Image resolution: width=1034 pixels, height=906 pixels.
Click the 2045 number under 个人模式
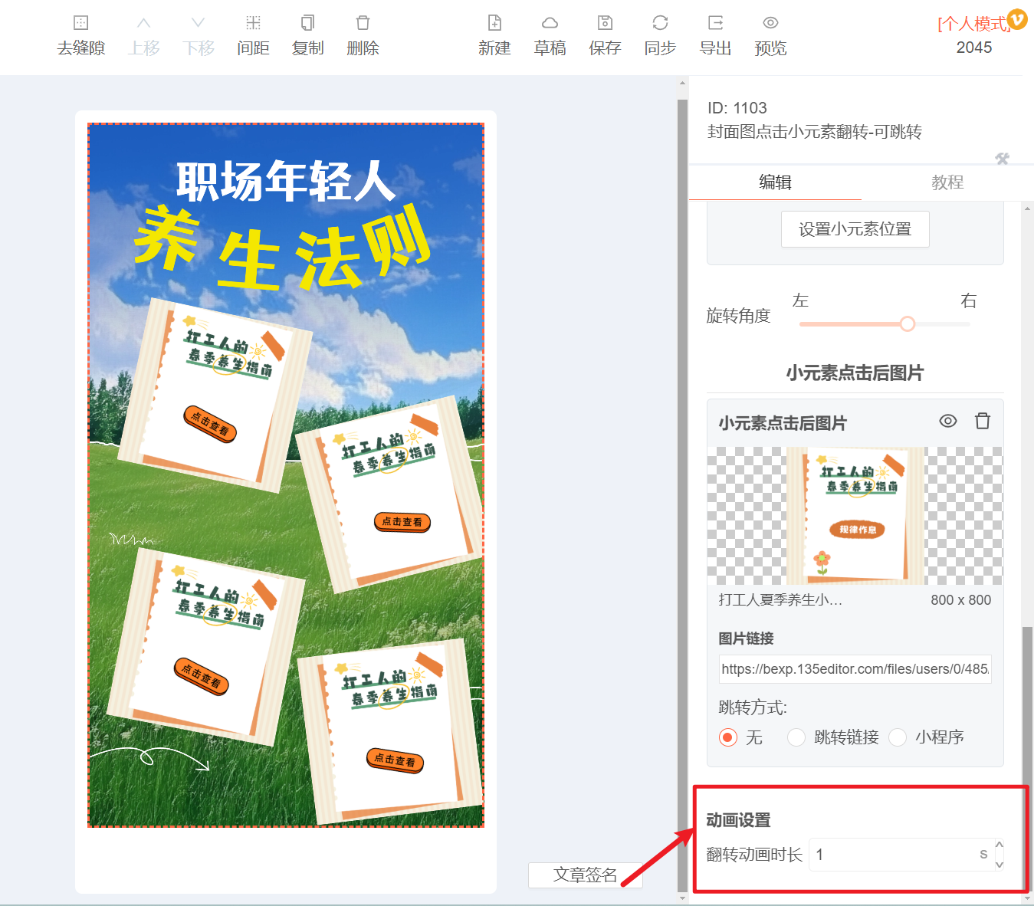[974, 48]
